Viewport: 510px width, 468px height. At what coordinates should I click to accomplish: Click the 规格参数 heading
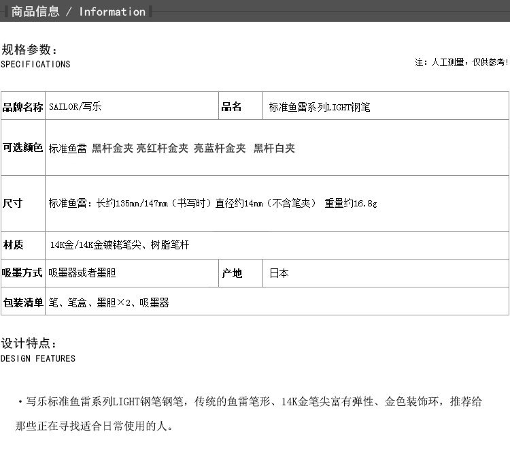[x=29, y=50]
